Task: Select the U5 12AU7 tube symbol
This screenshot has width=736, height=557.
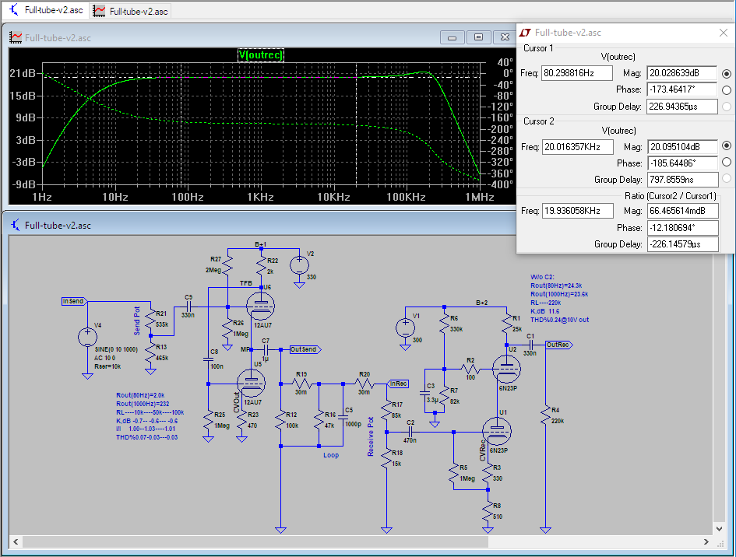Action: 252,381
